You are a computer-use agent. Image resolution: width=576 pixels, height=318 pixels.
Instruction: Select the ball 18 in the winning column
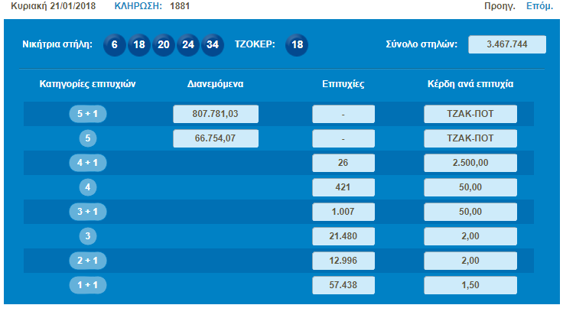tap(138, 44)
